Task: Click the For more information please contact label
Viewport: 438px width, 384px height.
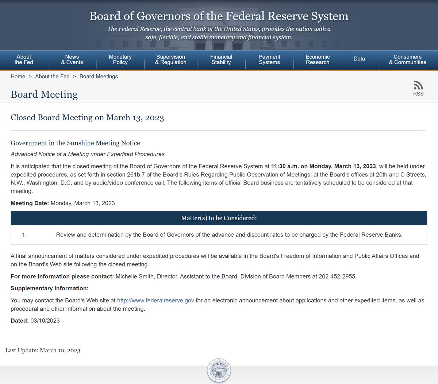Action: click(62, 276)
